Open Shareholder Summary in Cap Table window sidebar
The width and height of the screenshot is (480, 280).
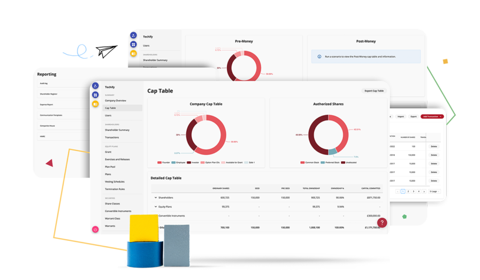(117, 130)
